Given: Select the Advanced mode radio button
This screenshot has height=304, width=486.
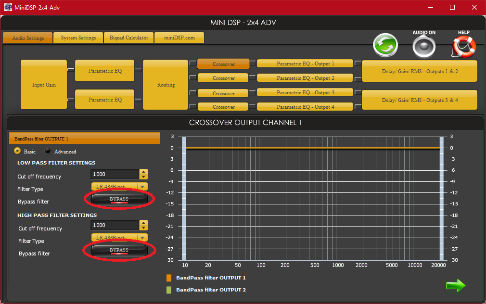Looking at the screenshot, I should pyautogui.click(x=48, y=151).
